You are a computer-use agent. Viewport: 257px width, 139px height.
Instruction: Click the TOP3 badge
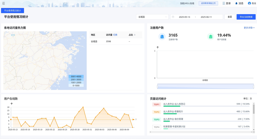157,119
